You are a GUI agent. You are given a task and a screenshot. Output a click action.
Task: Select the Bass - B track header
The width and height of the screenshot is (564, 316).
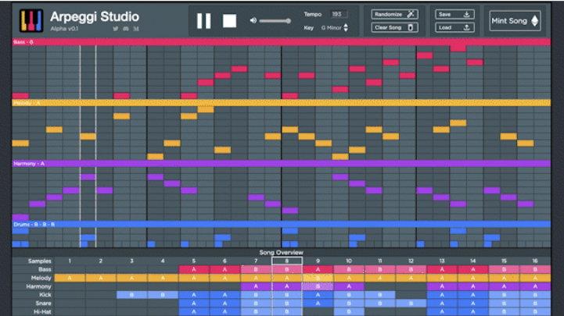[282, 42]
